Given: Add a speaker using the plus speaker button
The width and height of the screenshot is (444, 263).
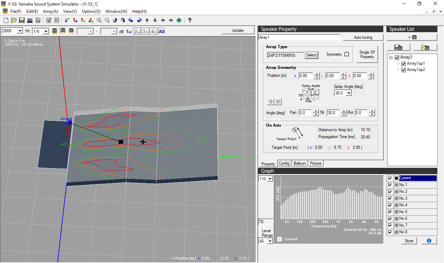Looking at the screenshot, I should click(412, 37).
